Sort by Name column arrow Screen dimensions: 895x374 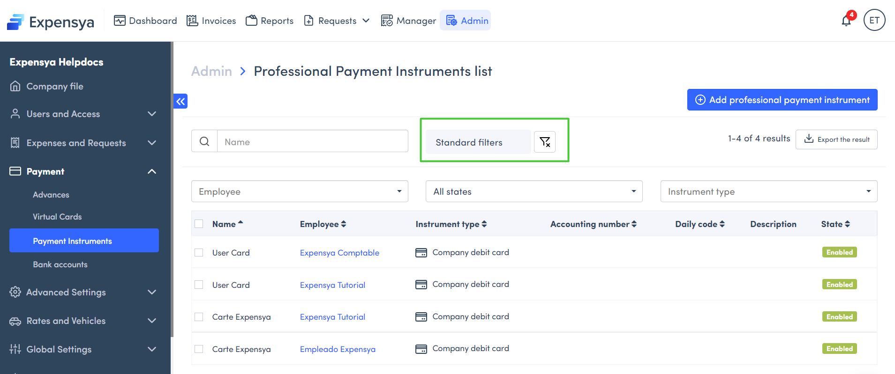coord(241,223)
